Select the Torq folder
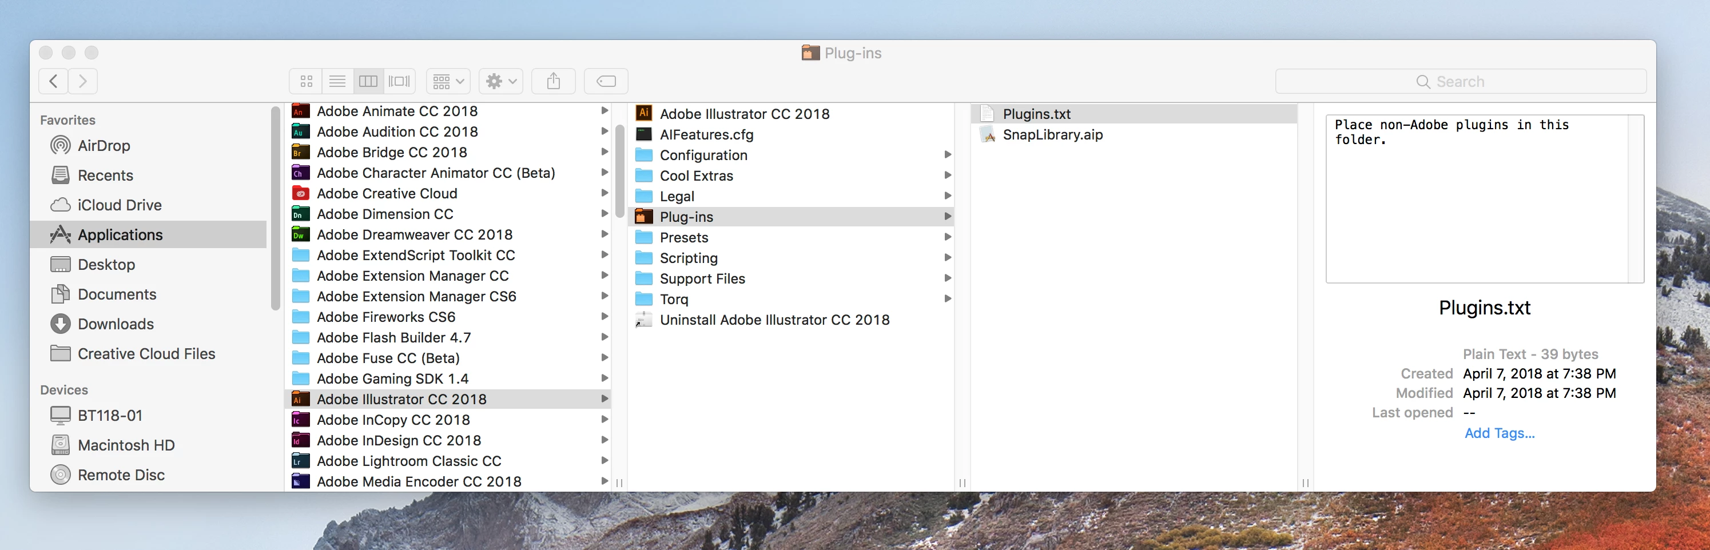Image resolution: width=1710 pixels, height=550 pixels. coord(790,298)
